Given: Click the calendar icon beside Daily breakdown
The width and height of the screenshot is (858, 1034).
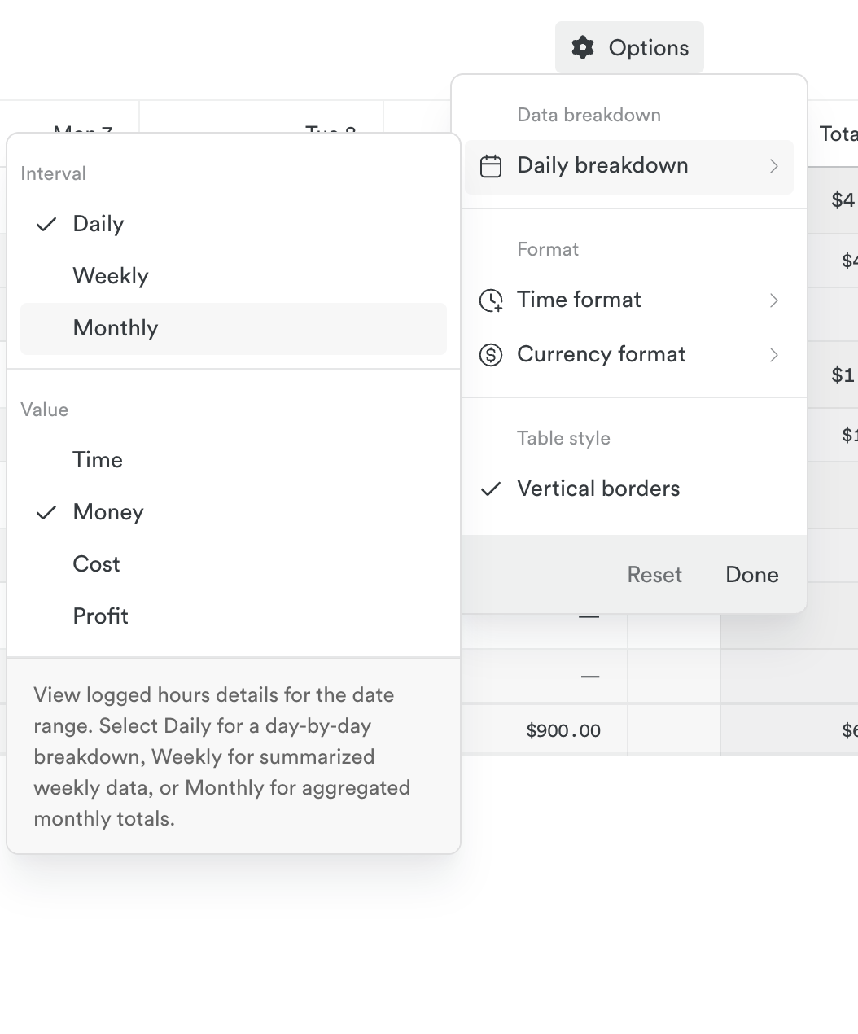Looking at the screenshot, I should pyautogui.click(x=492, y=165).
